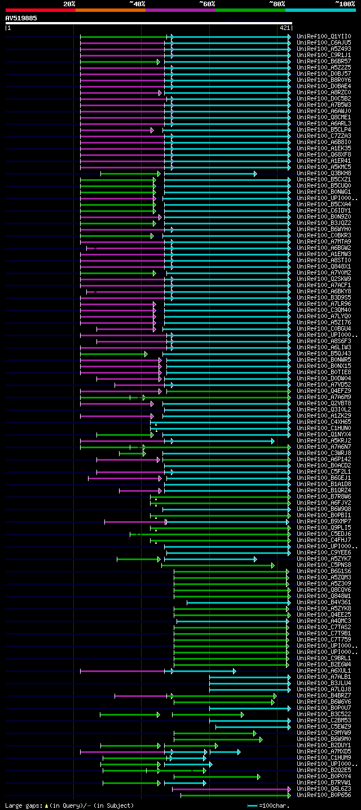This screenshot has width=361, height=810.
Task: Click the orange ~40% identity legend bar
Action: pos(111,10)
